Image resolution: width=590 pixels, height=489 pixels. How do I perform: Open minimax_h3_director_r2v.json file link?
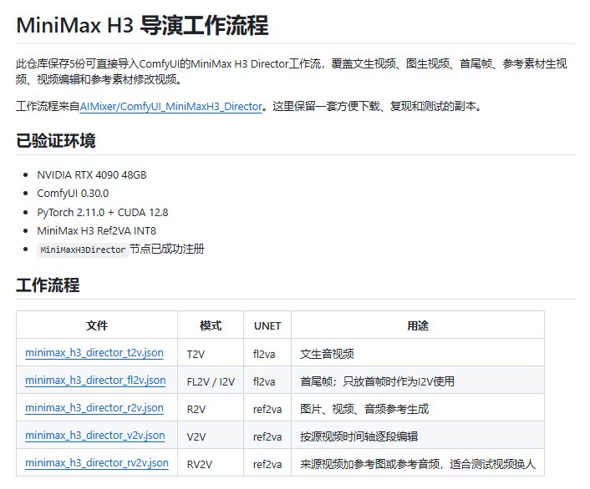point(94,407)
